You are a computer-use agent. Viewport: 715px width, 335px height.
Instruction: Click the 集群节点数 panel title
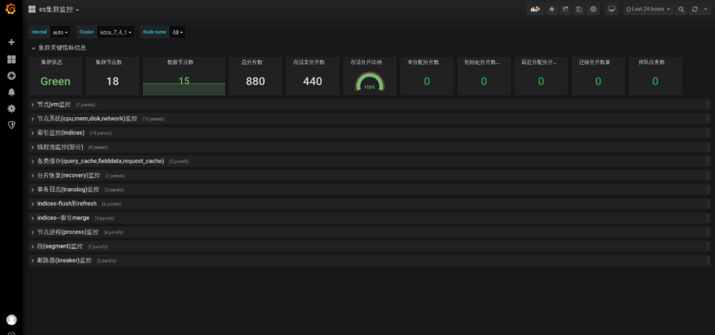(x=109, y=62)
